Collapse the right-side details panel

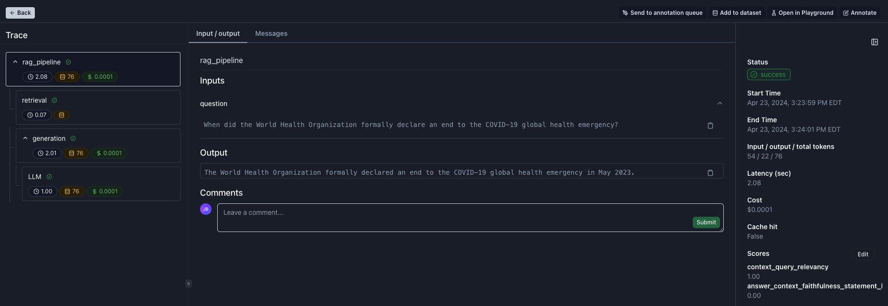[875, 42]
